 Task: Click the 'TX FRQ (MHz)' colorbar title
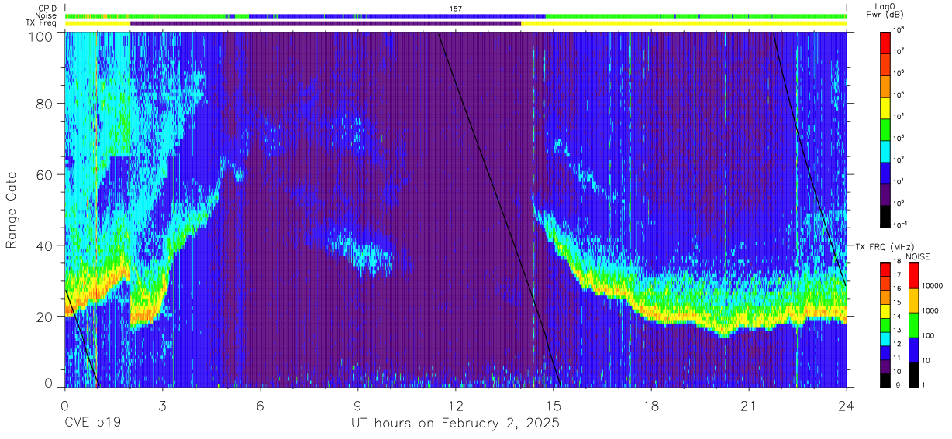(885, 246)
